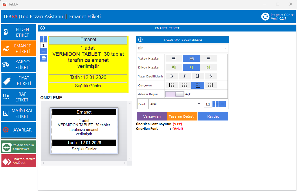Screen dimensions: 297x191
Task: Open the Font dropdown showing Arial
Action: click(175, 104)
